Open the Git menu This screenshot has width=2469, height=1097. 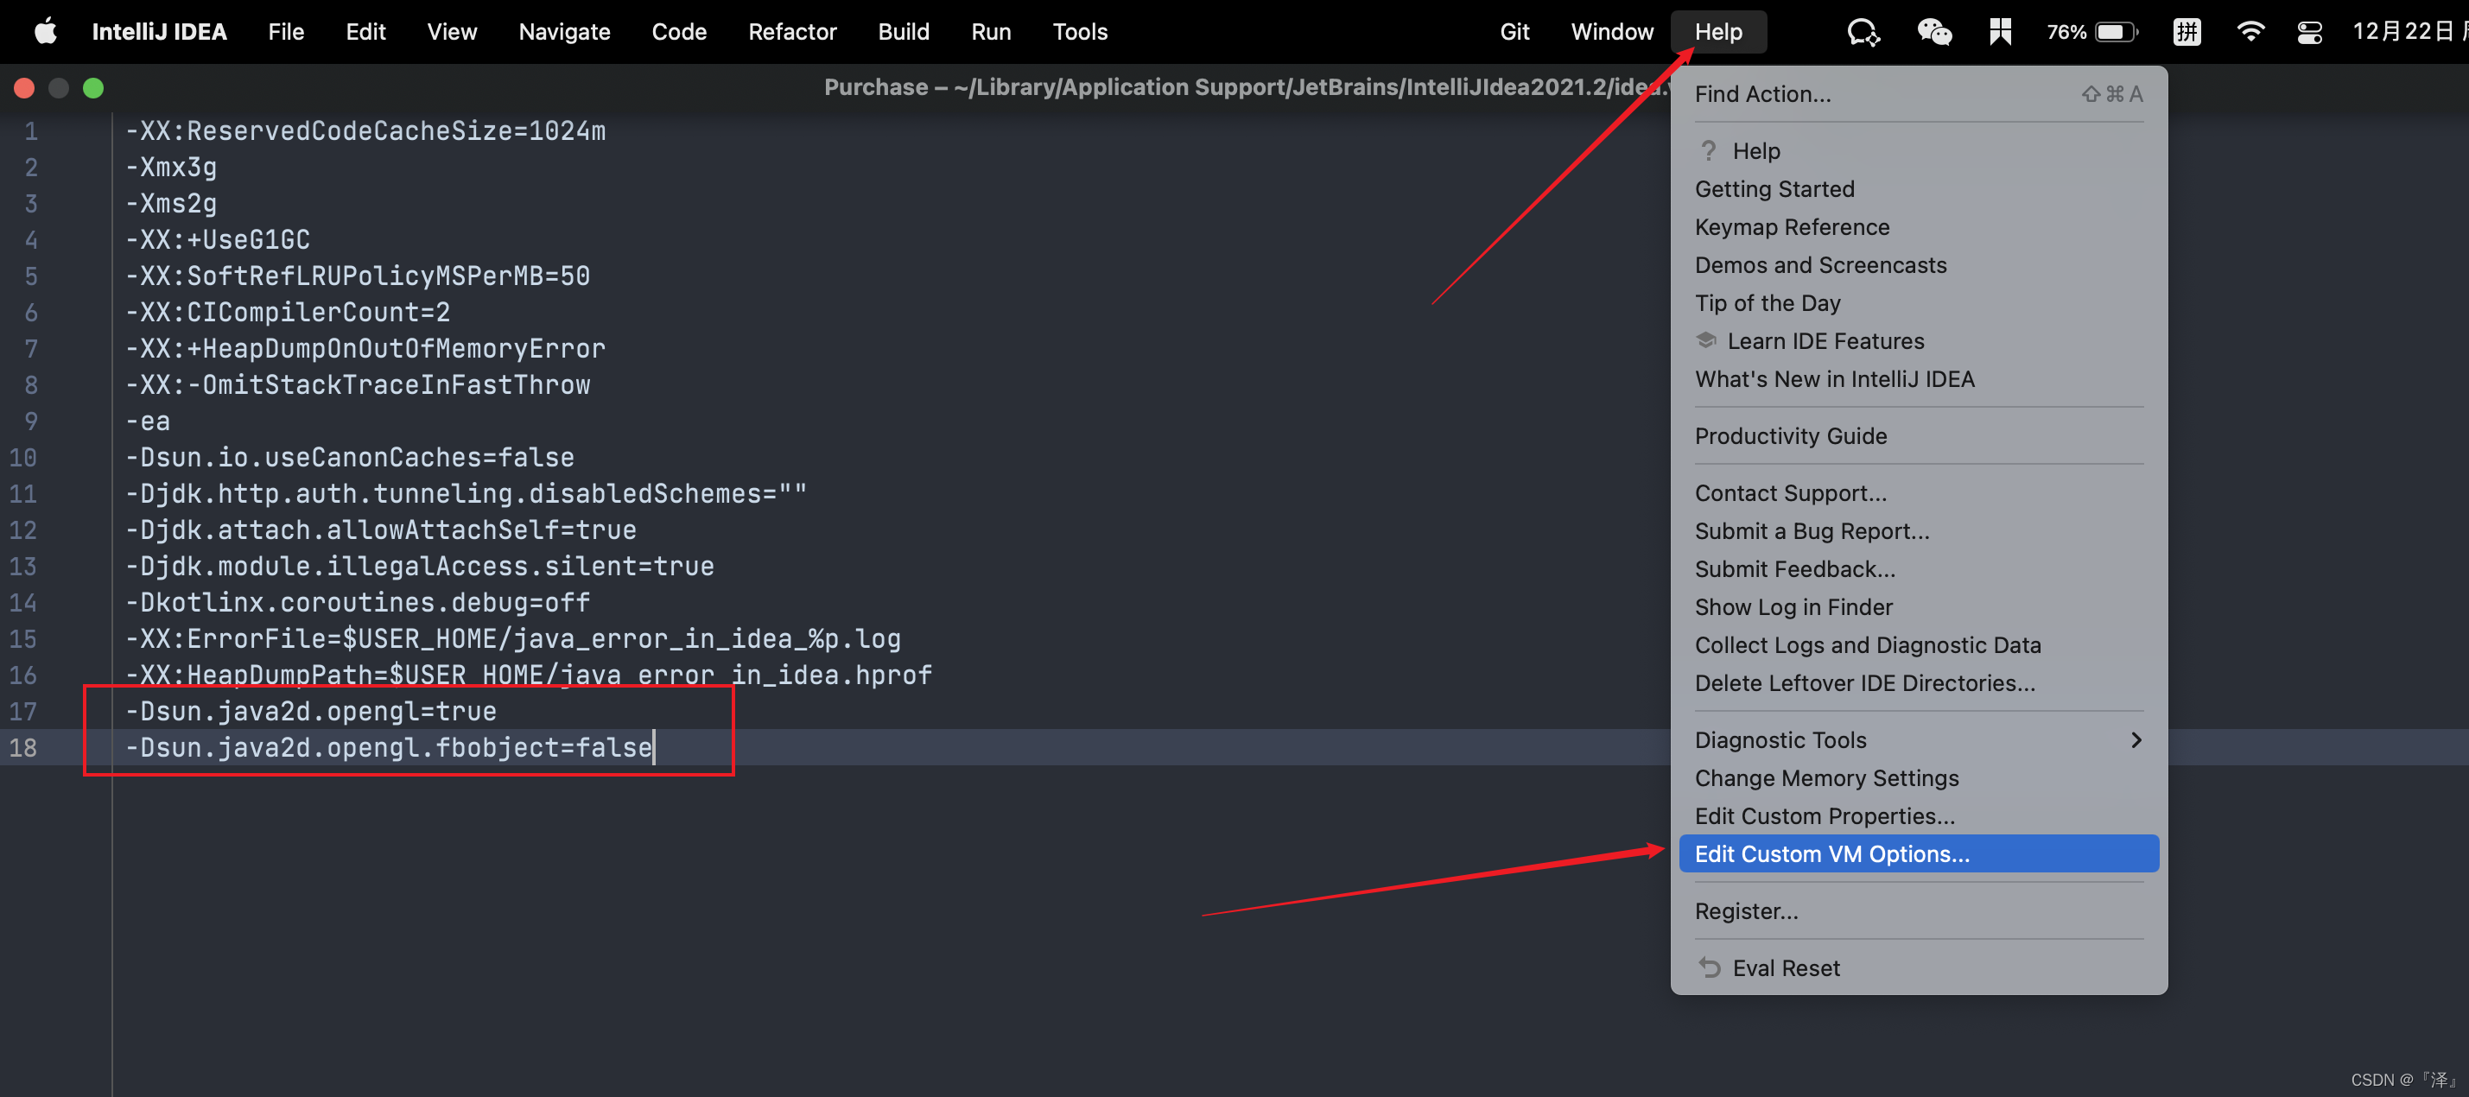coord(1514,32)
